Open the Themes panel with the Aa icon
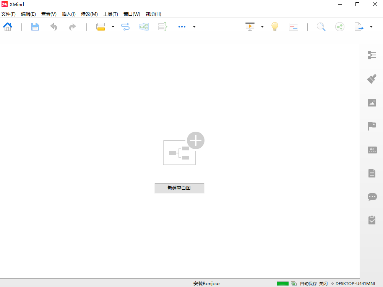383x287 pixels. click(372, 150)
